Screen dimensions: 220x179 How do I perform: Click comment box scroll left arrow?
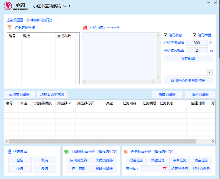(x=84, y=81)
